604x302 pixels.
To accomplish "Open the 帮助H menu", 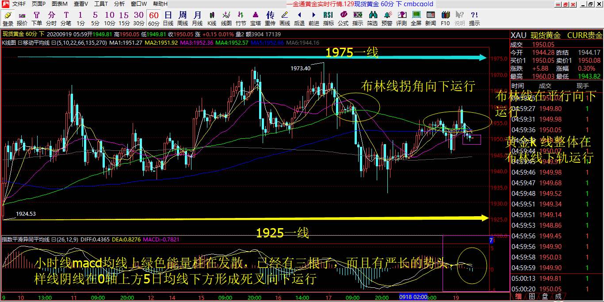I will pyautogui.click(x=160, y=4).
